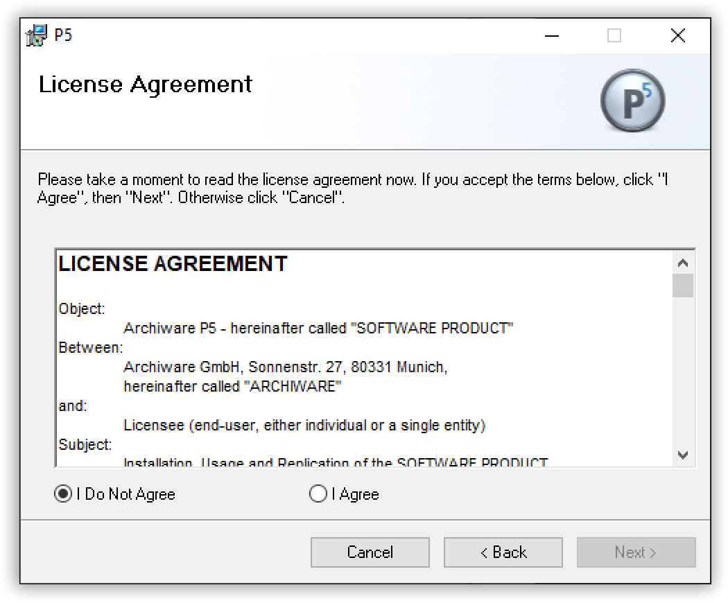Viewport: 728px width, 603px height.
Task: Select the "I Do Not Agree" option
Action: (x=63, y=494)
